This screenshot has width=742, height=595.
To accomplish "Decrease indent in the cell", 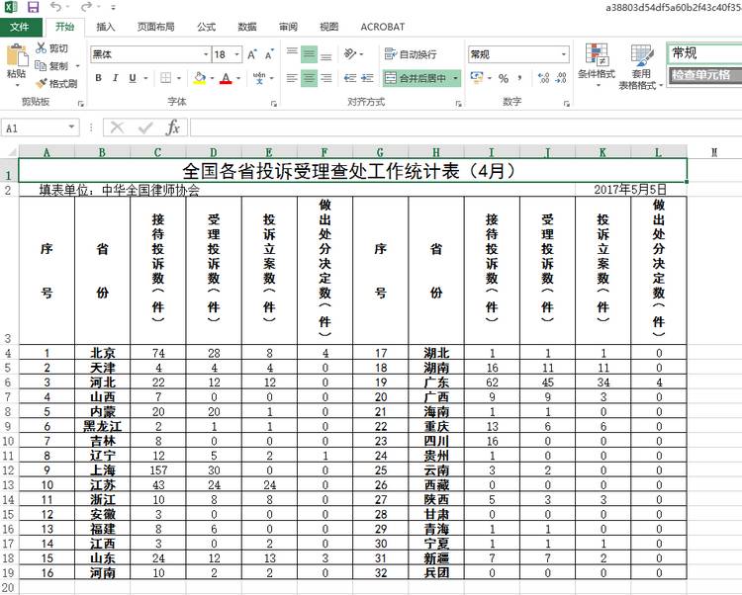I will coord(349,78).
